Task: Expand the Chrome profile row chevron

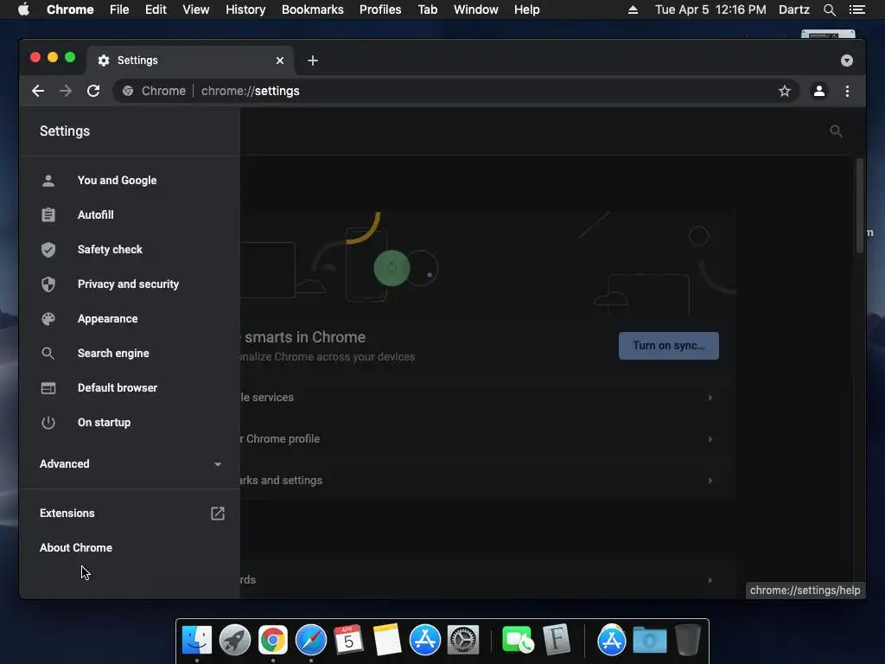Action: [x=710, y=439]
